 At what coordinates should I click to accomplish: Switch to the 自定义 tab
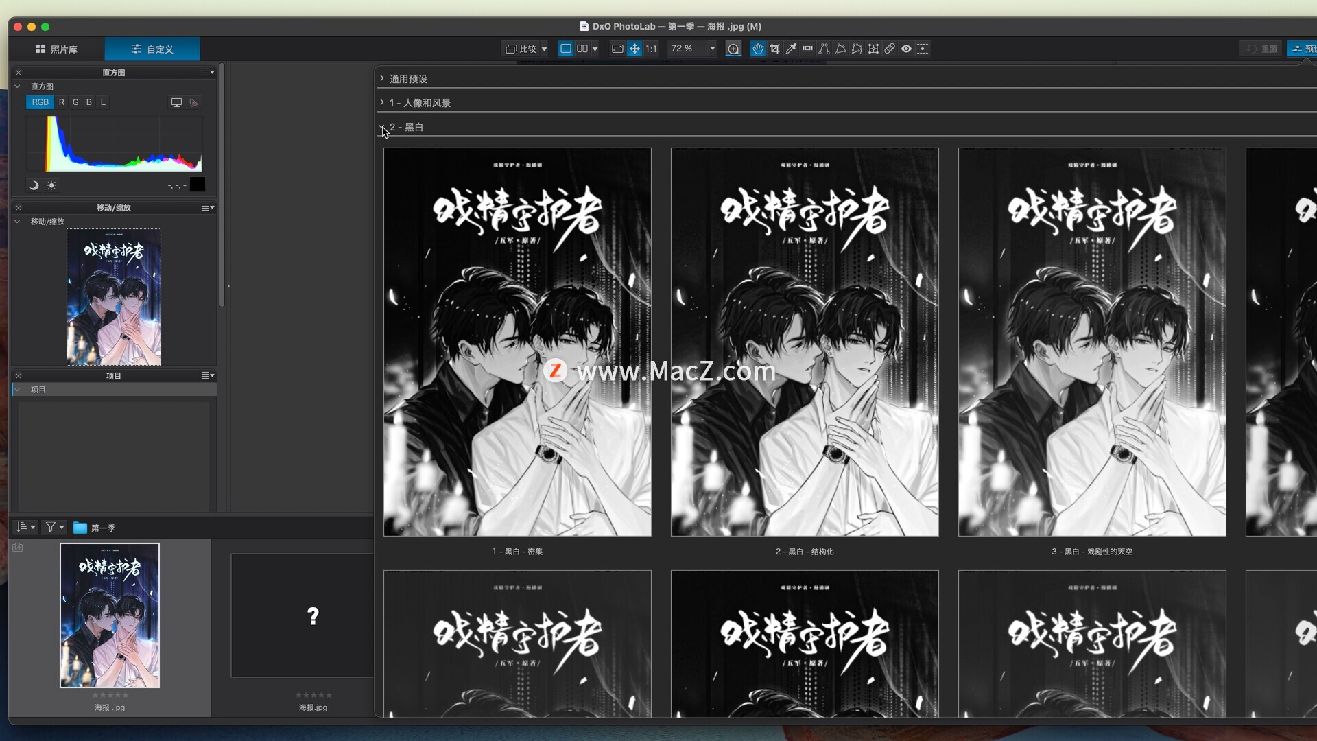click(152, 49)
